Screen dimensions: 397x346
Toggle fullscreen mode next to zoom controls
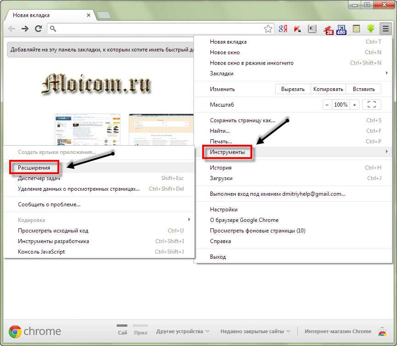[x=372, y=105]
